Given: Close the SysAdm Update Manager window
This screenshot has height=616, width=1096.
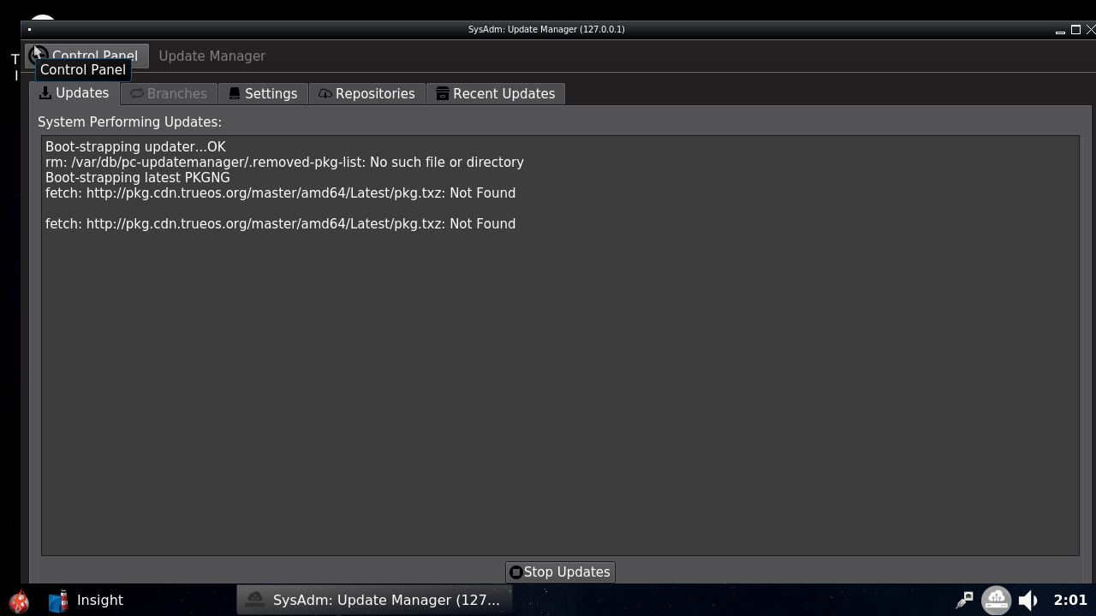Looking at the screenshot, I should pos(1091,30).
